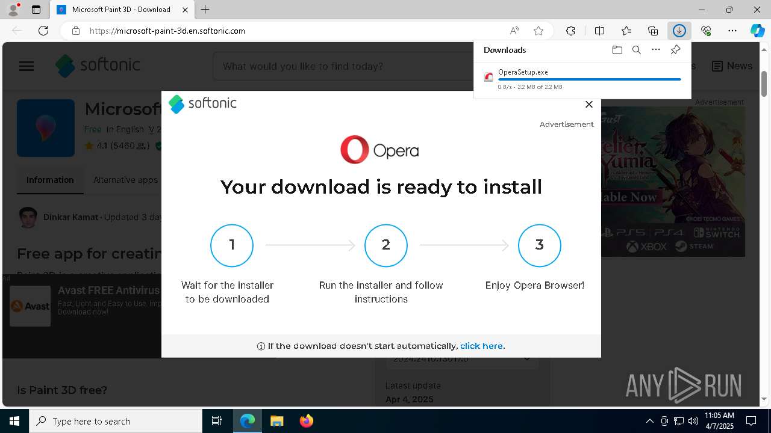Open the Favorites list
Screen dimensions: 771x433
point(626,31)
